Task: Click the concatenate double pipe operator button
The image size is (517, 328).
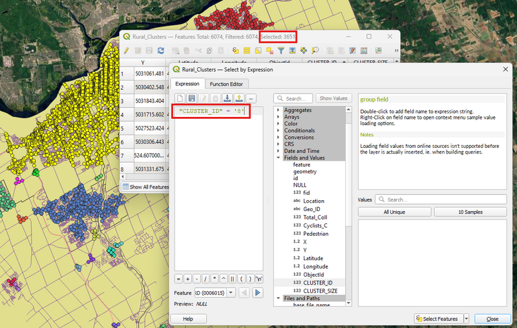Action: click(x=233, y=279)
